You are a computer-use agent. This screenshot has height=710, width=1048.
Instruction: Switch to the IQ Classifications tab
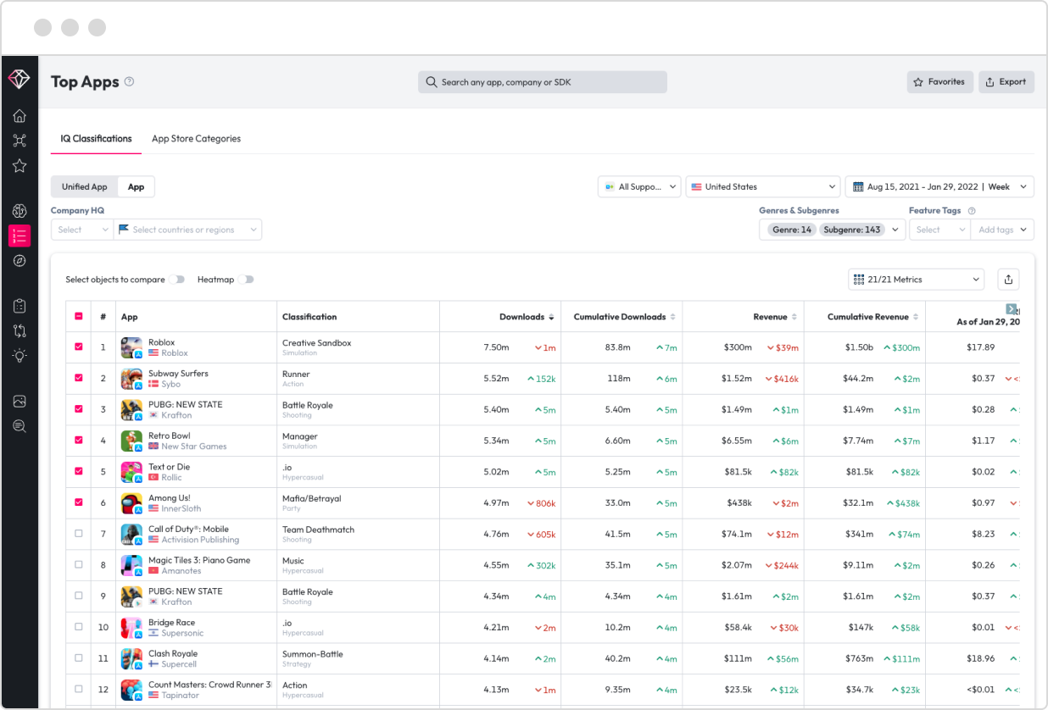97,139
